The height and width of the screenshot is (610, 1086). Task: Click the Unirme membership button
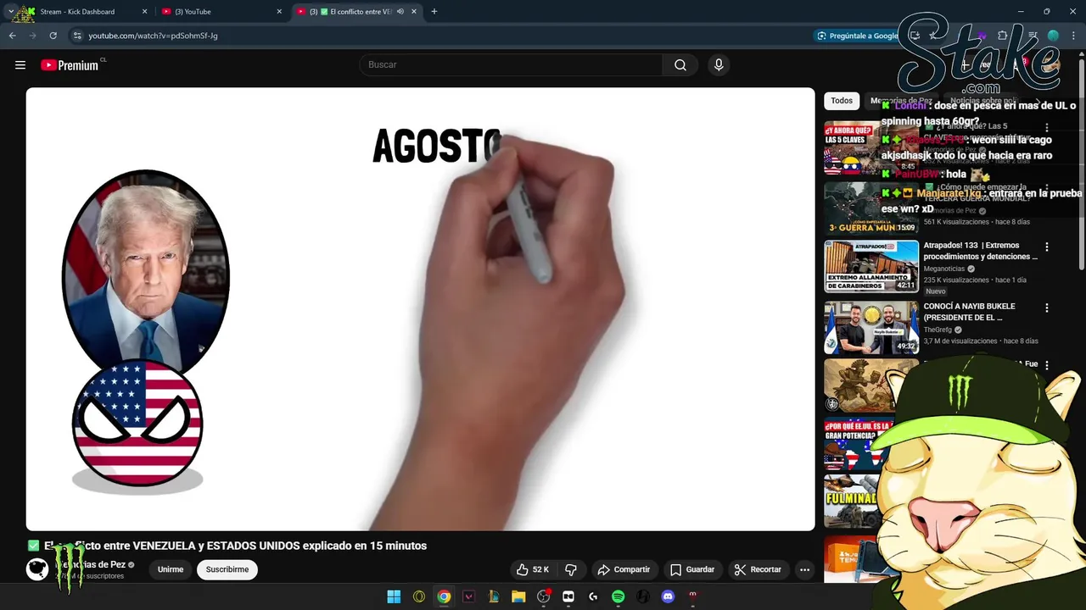point(171,569)
